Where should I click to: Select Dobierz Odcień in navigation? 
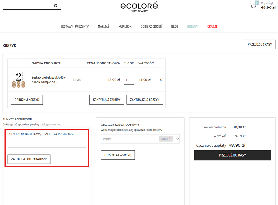click(x=151, y=27)
